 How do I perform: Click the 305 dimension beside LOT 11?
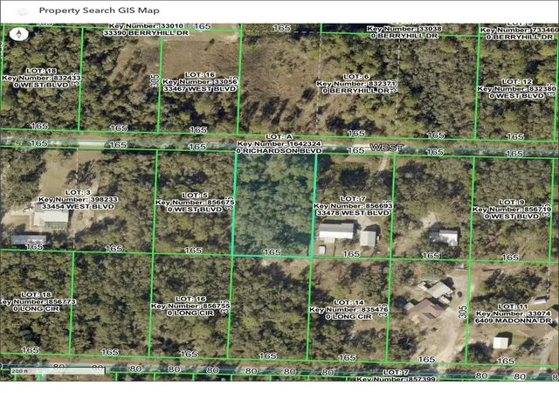coord(463,312)
